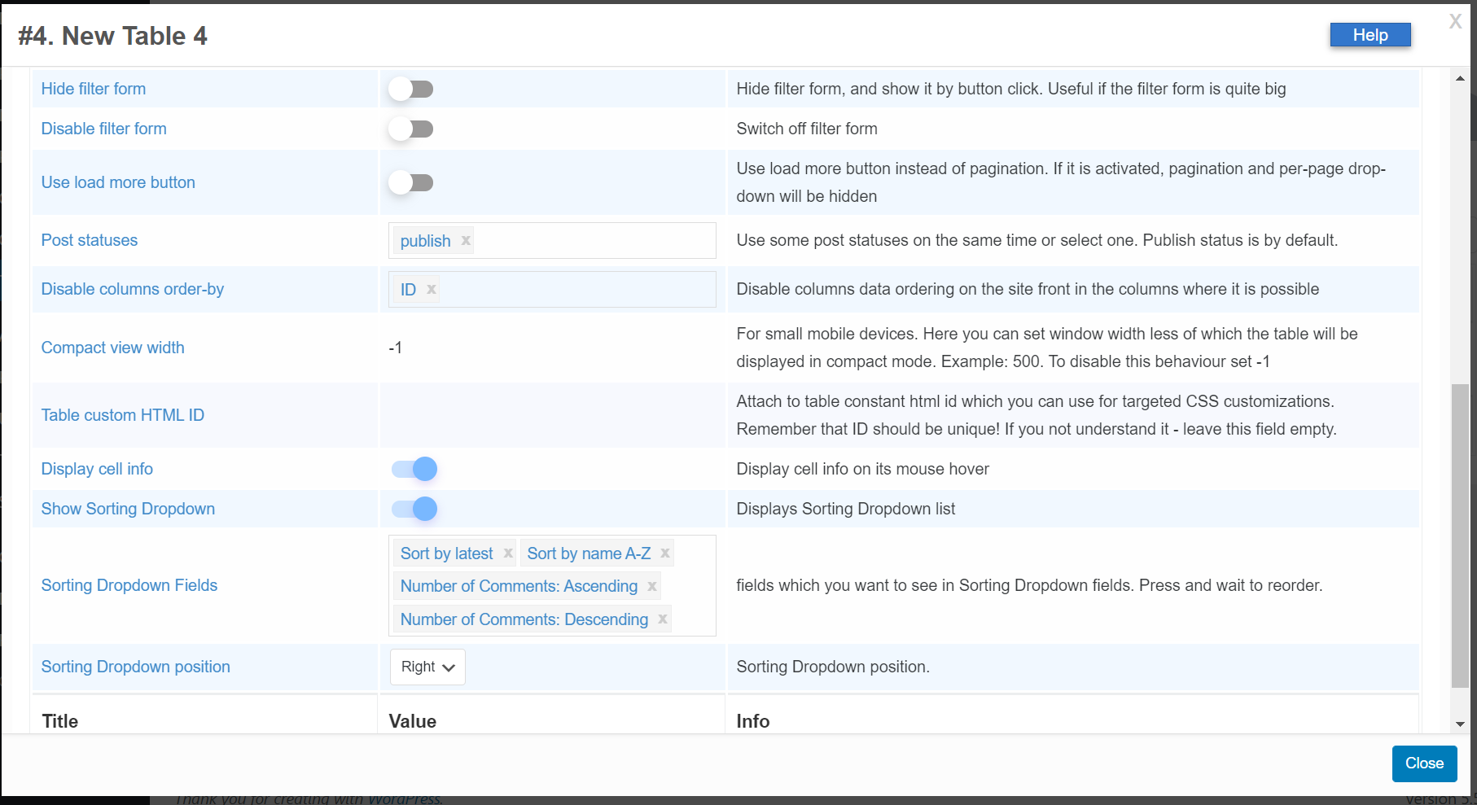Enable the Hide filter form toggle

pos(411,90)
